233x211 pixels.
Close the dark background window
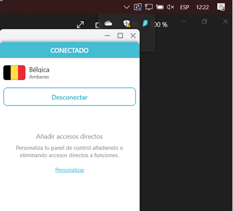click(x=225, y=22)
